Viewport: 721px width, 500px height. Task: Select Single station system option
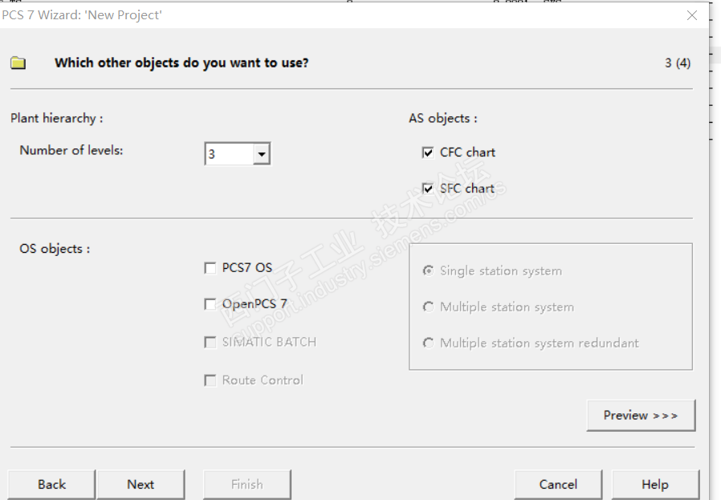click(x=428, y=271)
